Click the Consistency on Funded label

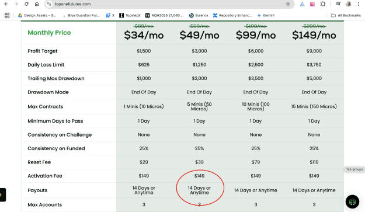click(x=56, y=148)
